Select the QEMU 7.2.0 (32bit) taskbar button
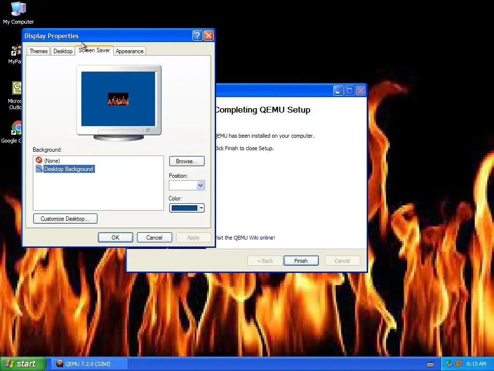 [89, 364]
